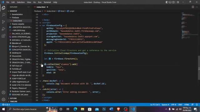Change encoding via UTF-8 status item
The width and height of the screenshot is (200, 112).
[x=174, y=105]
